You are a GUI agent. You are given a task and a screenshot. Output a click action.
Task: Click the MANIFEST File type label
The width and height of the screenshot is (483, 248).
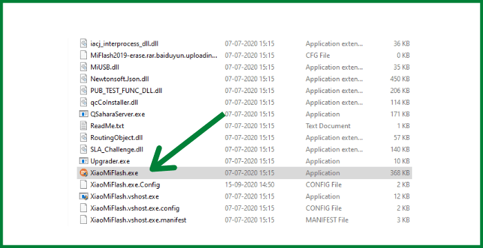[327, 220]
